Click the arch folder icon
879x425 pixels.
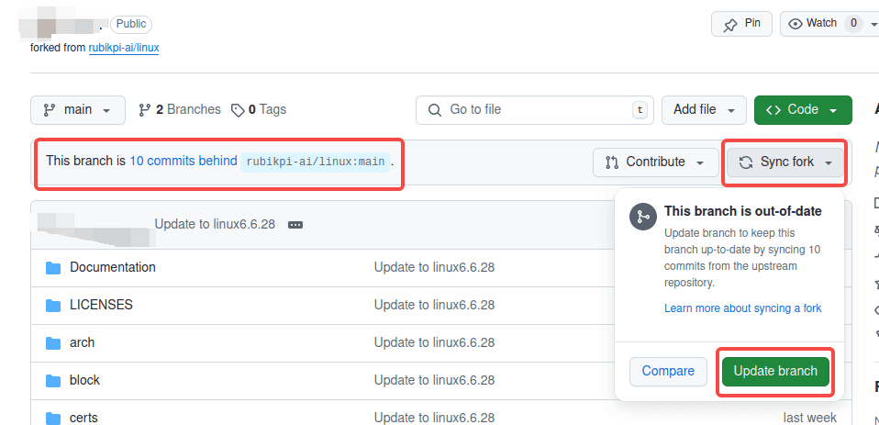[53, 343]
